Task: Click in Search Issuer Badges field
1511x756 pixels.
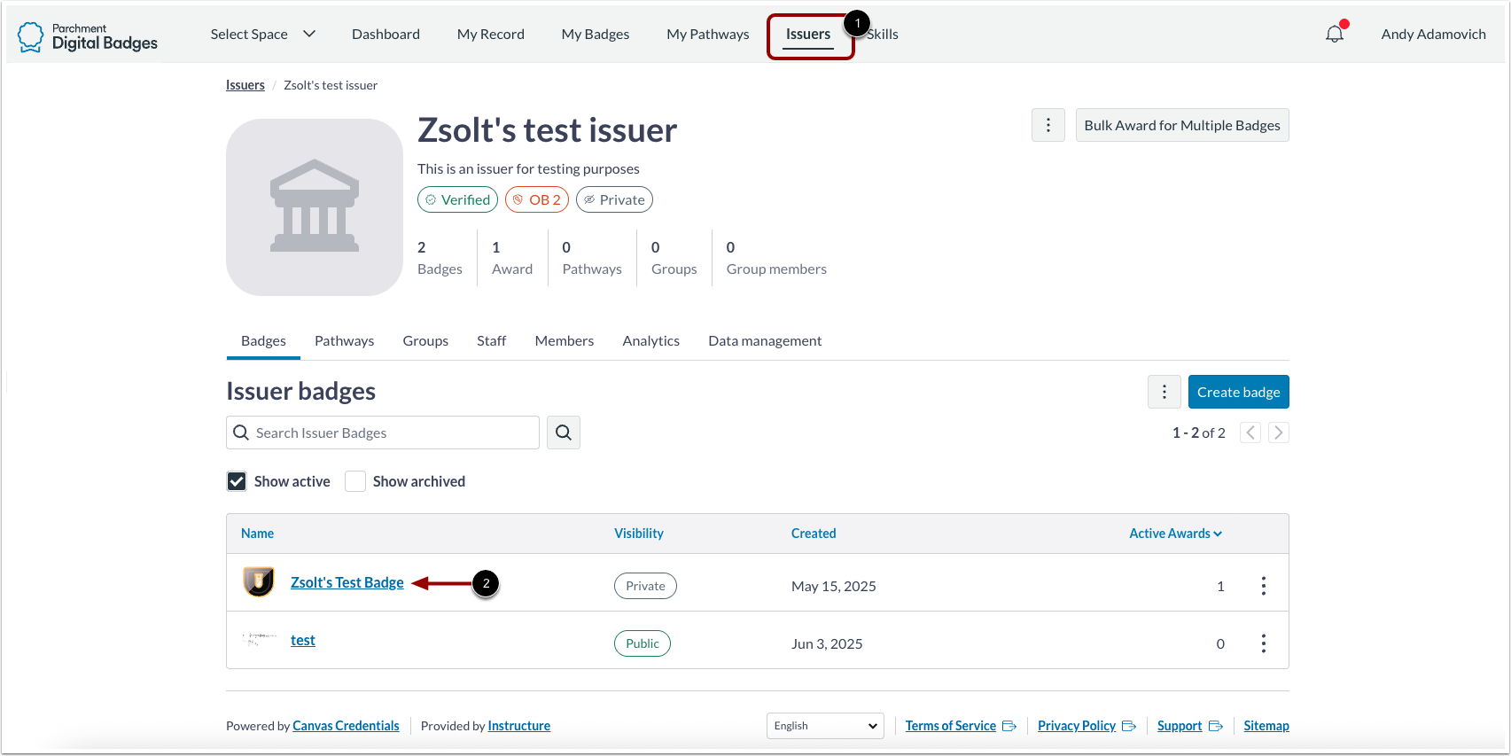Action: 383,433
